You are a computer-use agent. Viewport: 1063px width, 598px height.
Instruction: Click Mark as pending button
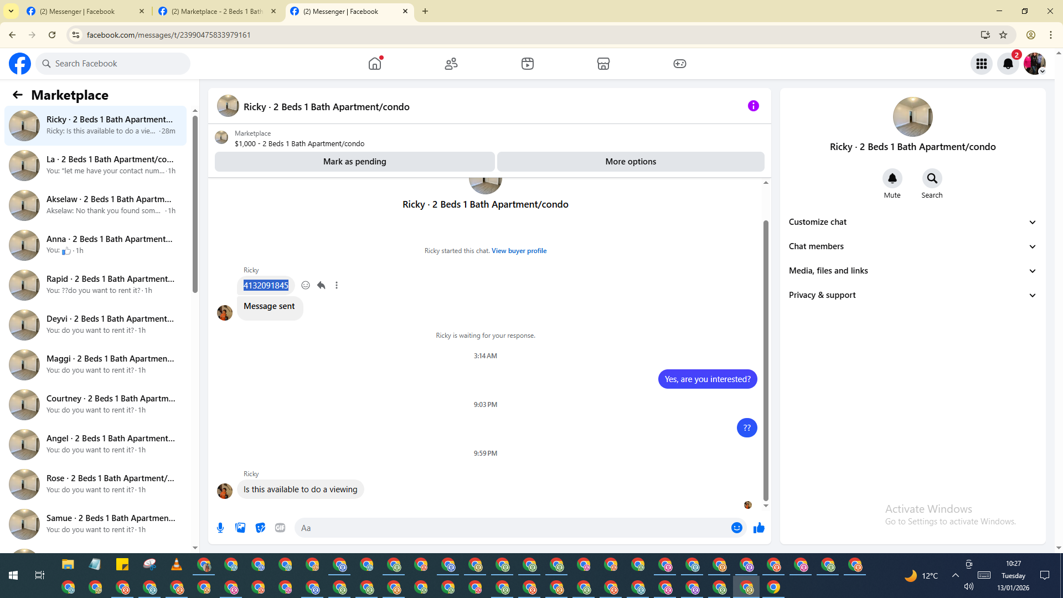click(354, 162)
